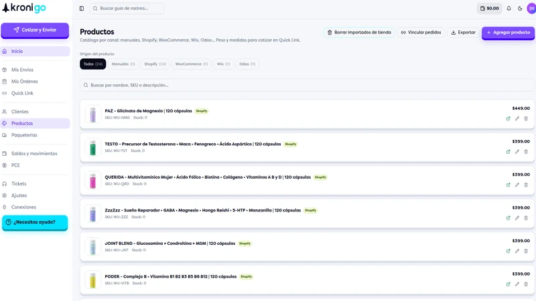Click the PODER - Complejo B product title
Image resolution: width=536 pixels, height=301 pixels.
coord(171,276)
